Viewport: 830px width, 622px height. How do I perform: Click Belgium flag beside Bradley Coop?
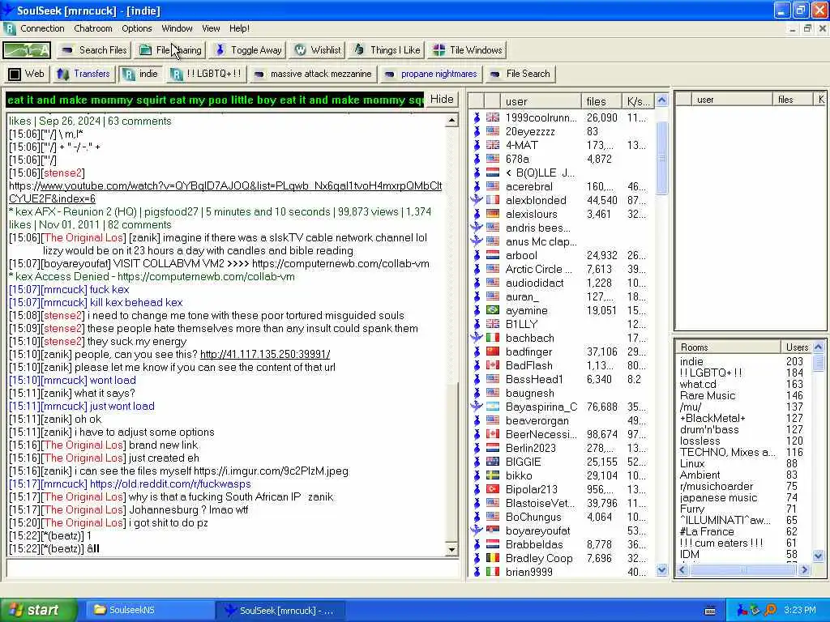[x=493, y=557]
